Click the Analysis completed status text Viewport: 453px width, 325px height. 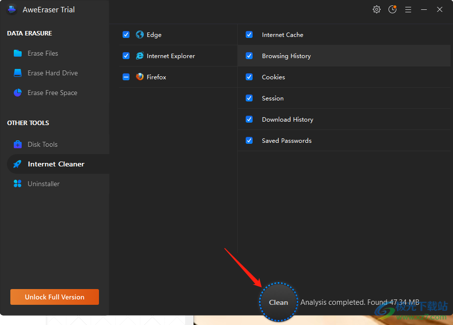[359, 302]
